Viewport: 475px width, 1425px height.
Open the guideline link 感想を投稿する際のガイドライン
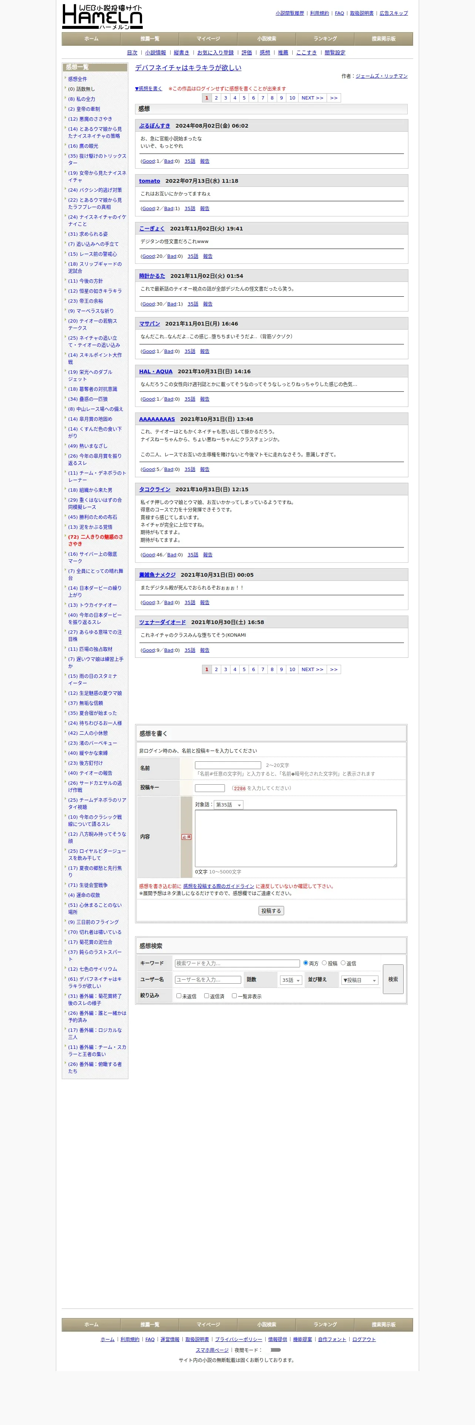click(218, 886)
